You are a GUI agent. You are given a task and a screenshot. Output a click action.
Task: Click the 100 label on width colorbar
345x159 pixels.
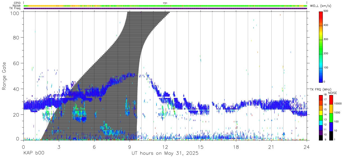coord(326,68)
